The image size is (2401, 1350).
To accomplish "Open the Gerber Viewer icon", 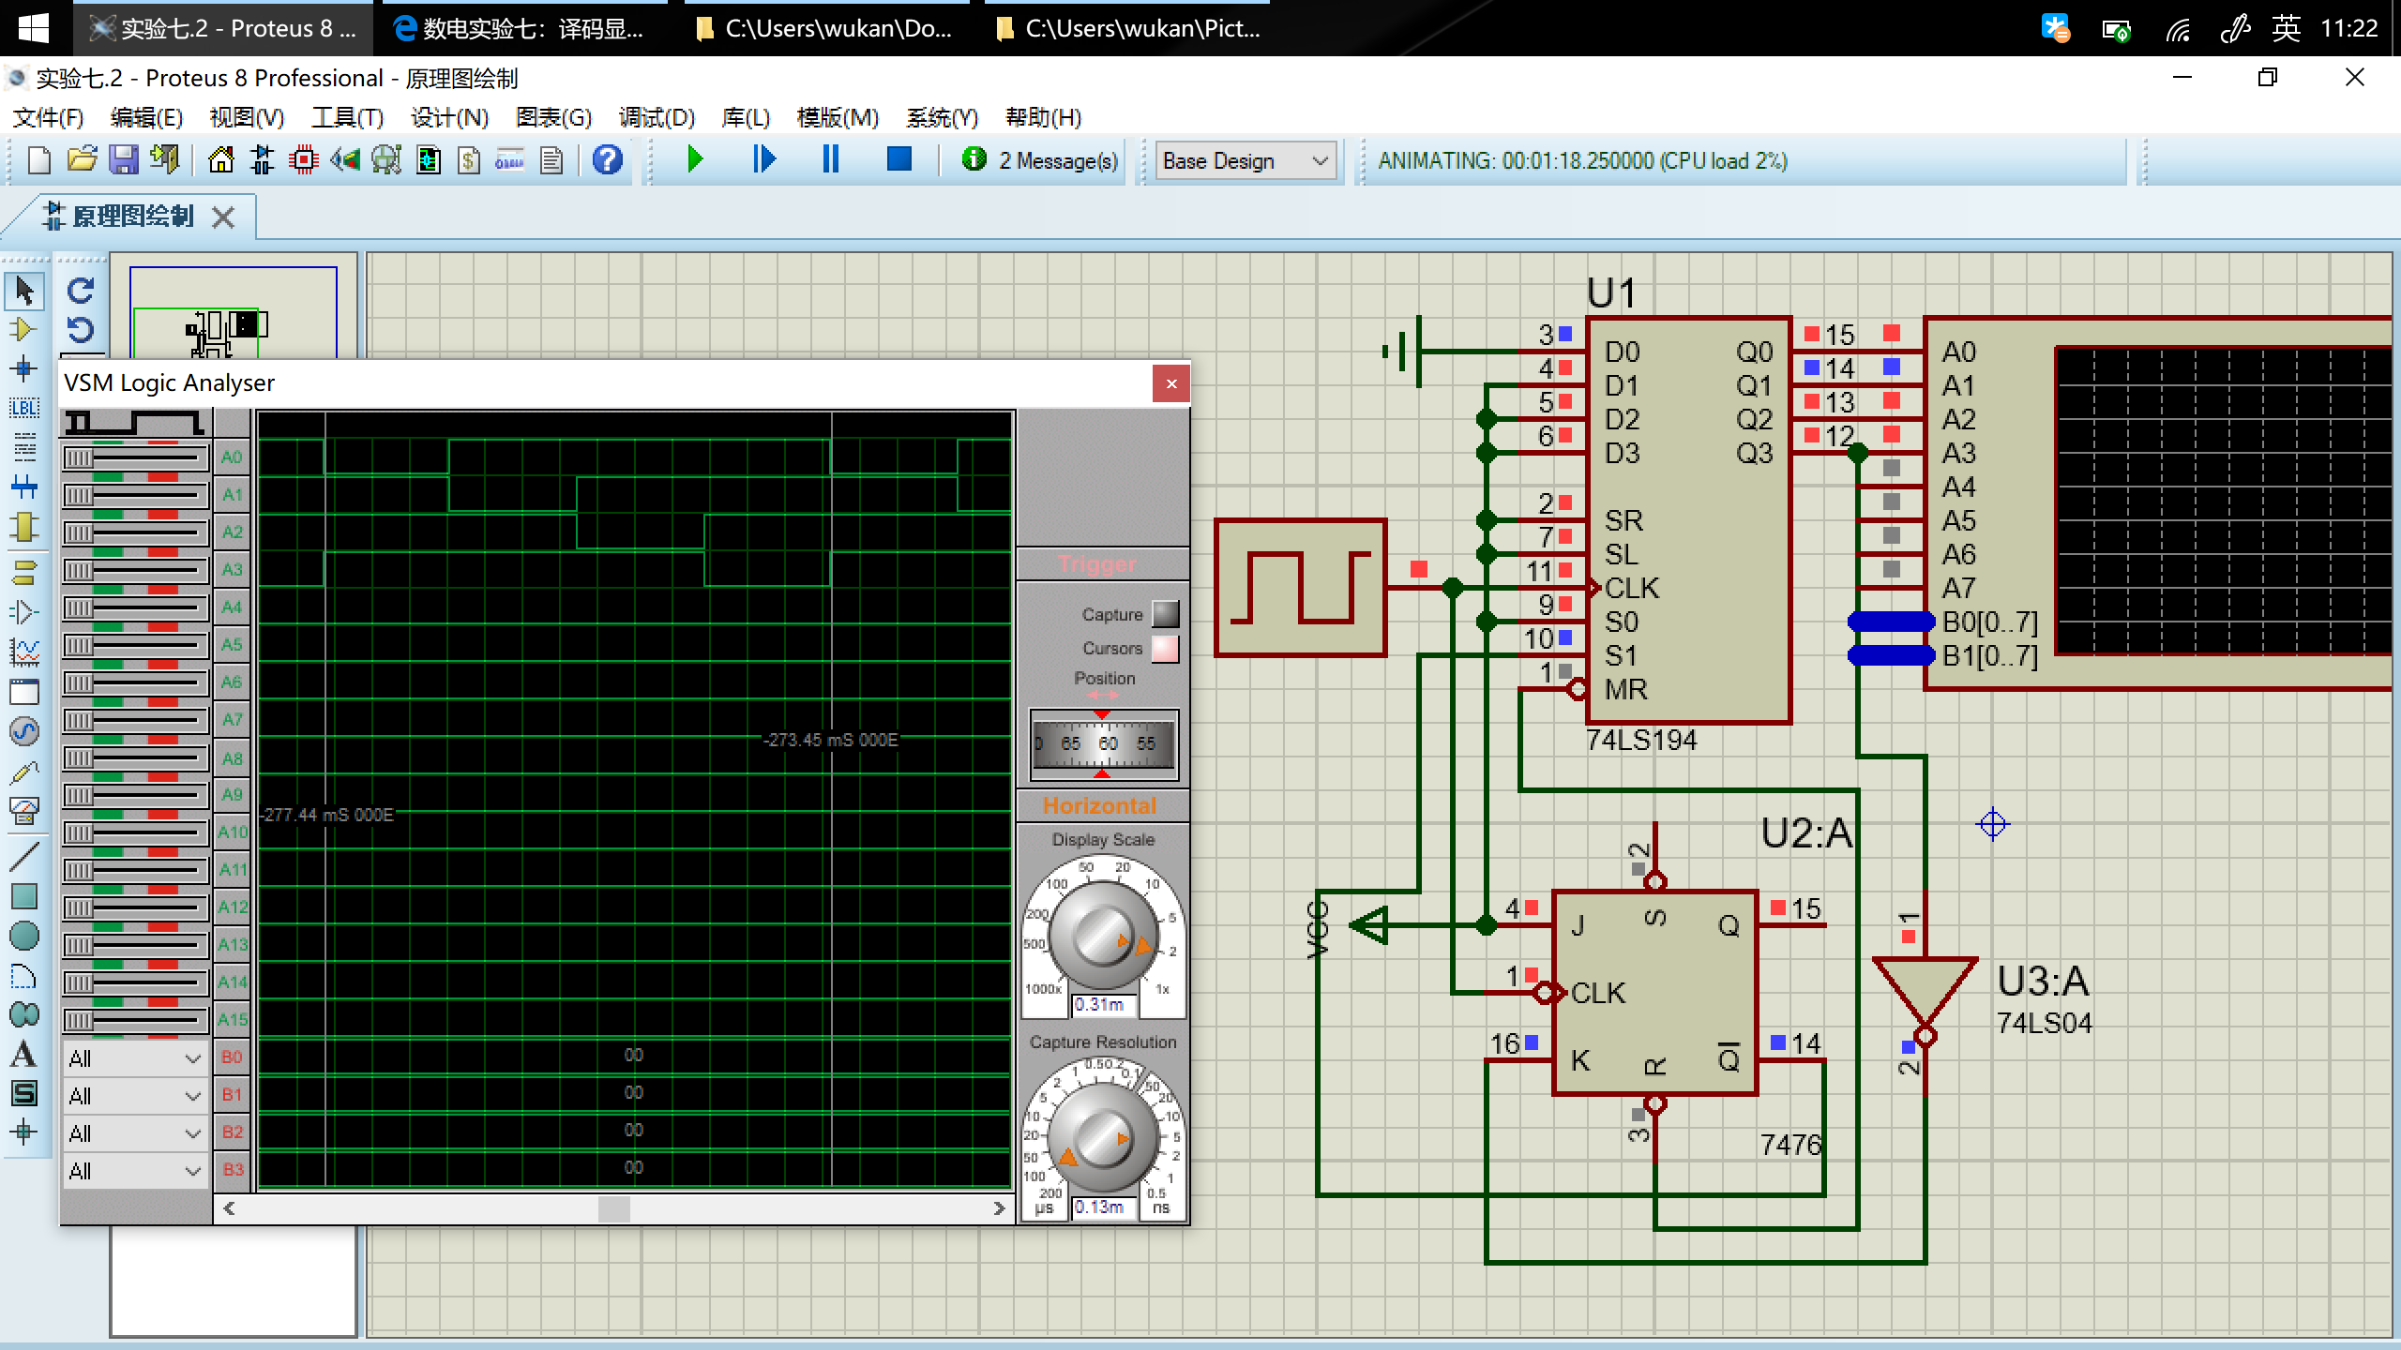I will [386, 160].
